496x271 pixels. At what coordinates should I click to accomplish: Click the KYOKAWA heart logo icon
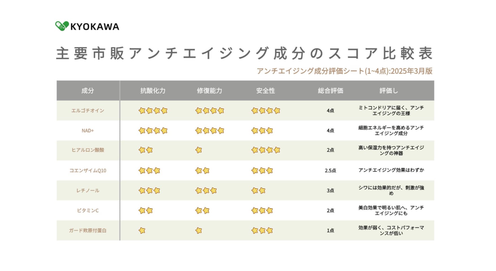[x=62, y=26]
